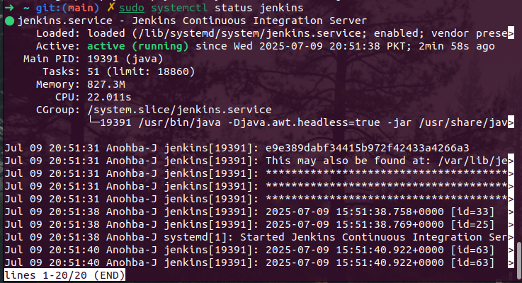Screen dimensions: 522x283
Task: Click the green prompt arrow
Action: coord(9,8)
